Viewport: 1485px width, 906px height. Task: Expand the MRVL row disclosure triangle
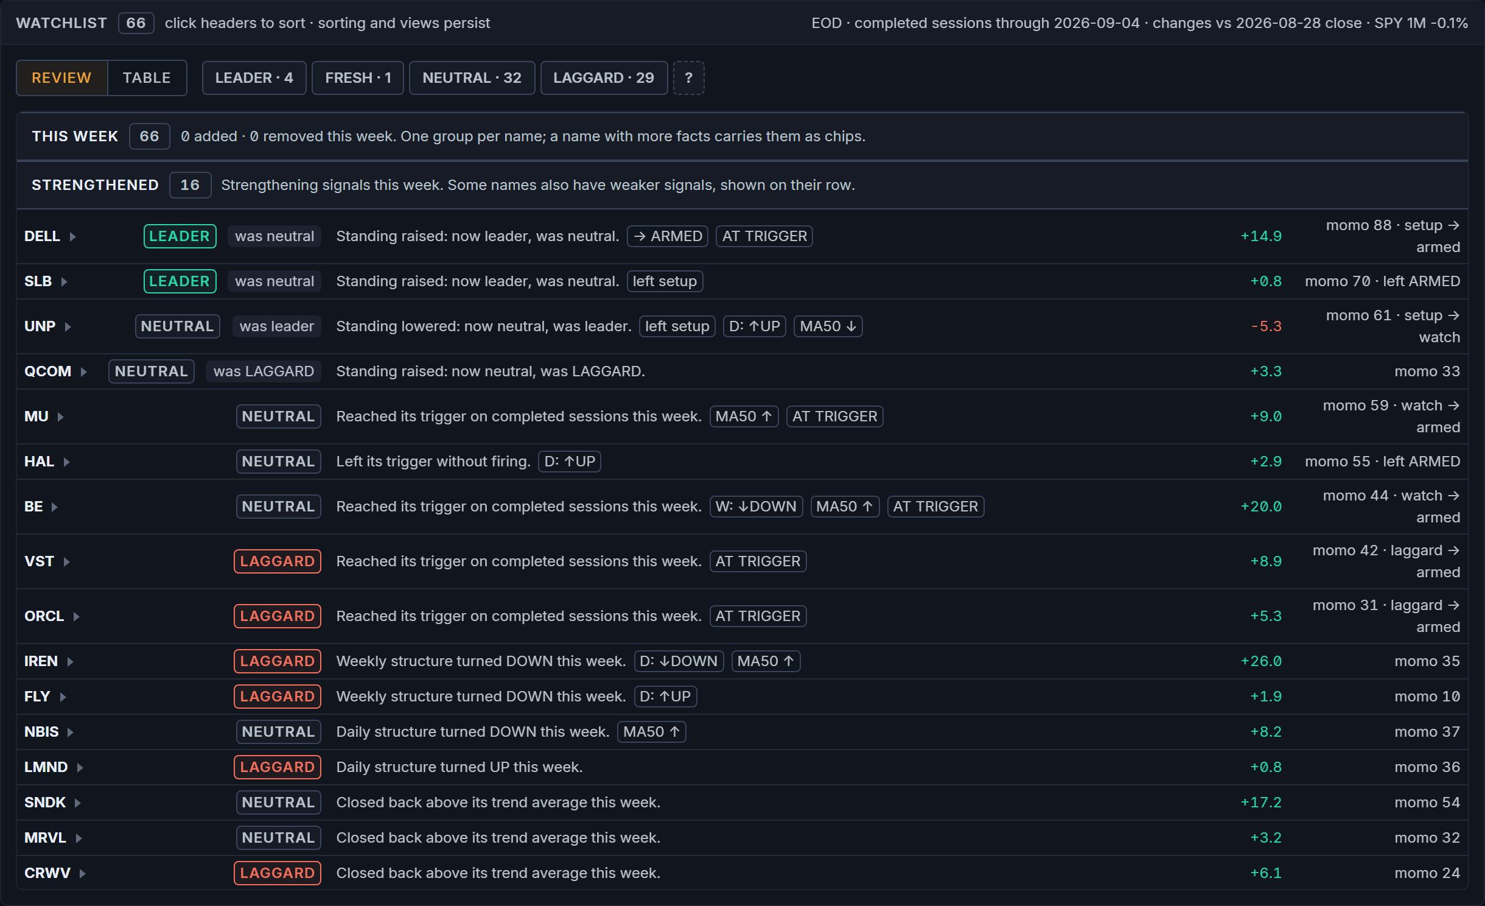tap(79, 838)
